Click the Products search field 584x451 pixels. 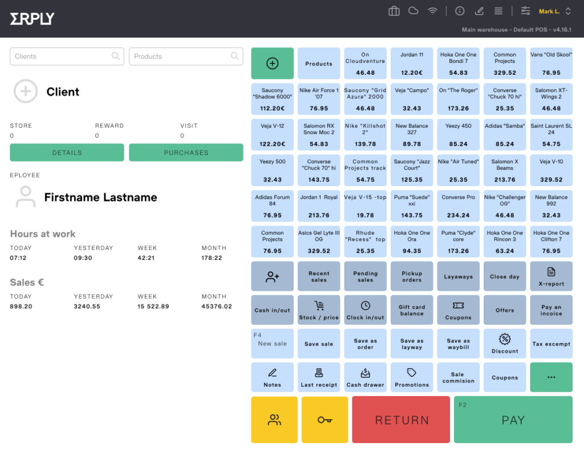[186, 57]
